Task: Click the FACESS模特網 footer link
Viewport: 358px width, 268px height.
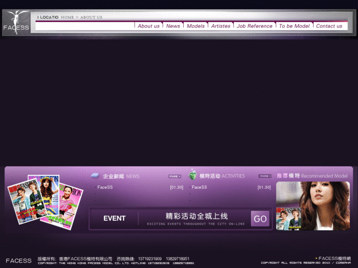Action: [334, 259]
